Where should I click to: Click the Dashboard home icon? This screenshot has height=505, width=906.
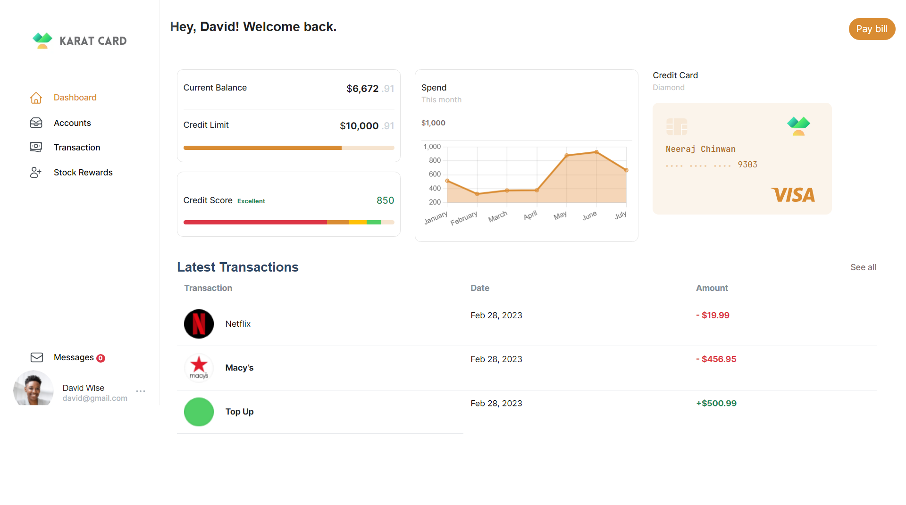(36, 98)
